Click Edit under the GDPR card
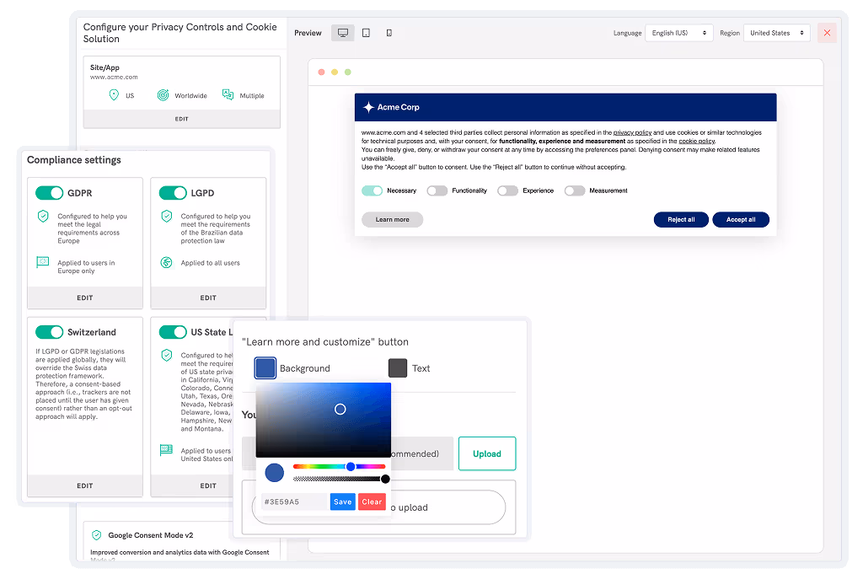 pyautogui.click(x=85, y=298)
